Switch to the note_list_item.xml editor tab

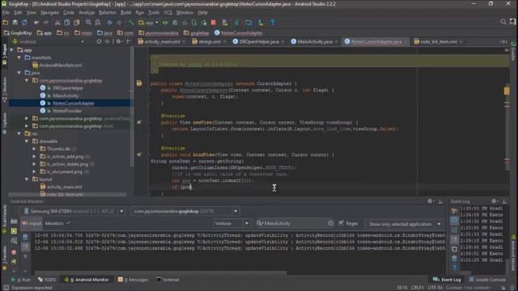(438, 41)
